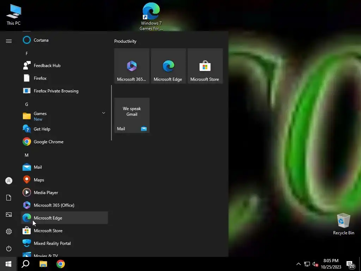Select Windows 7 Games desktop shortcut
The width and height of the screenshot is (361, 271).
[151, 17]
